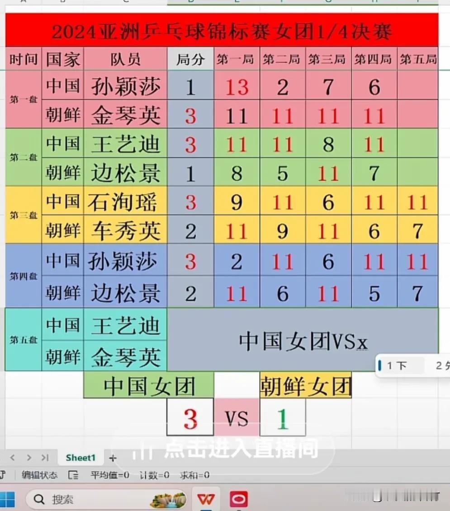Select 孙颖莎 in the 第四盘 row
This screenshot has height=511, width=450.
(125, 260)
